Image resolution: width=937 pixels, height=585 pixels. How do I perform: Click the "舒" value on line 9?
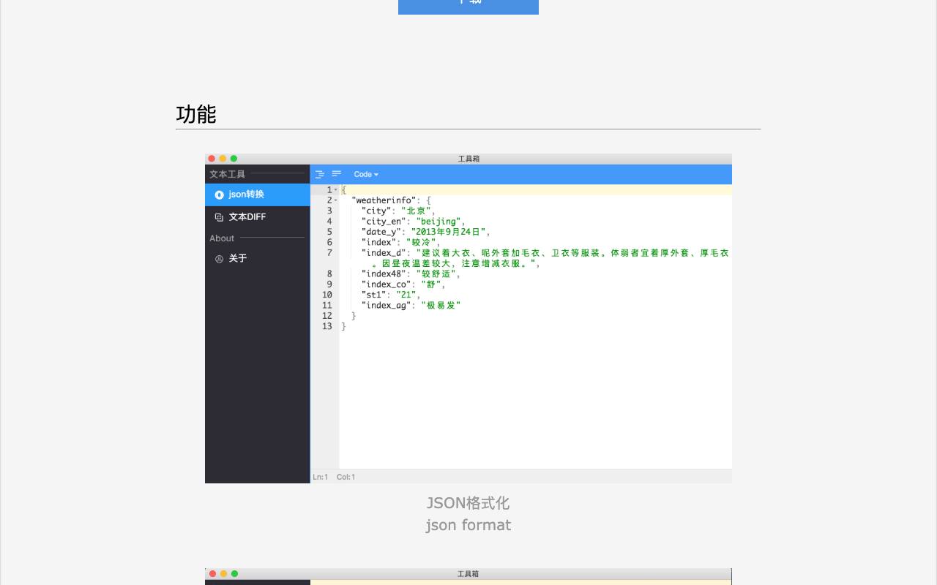431,284
